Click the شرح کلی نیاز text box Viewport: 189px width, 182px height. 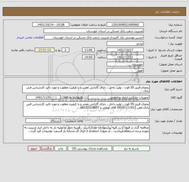[86, 89]
